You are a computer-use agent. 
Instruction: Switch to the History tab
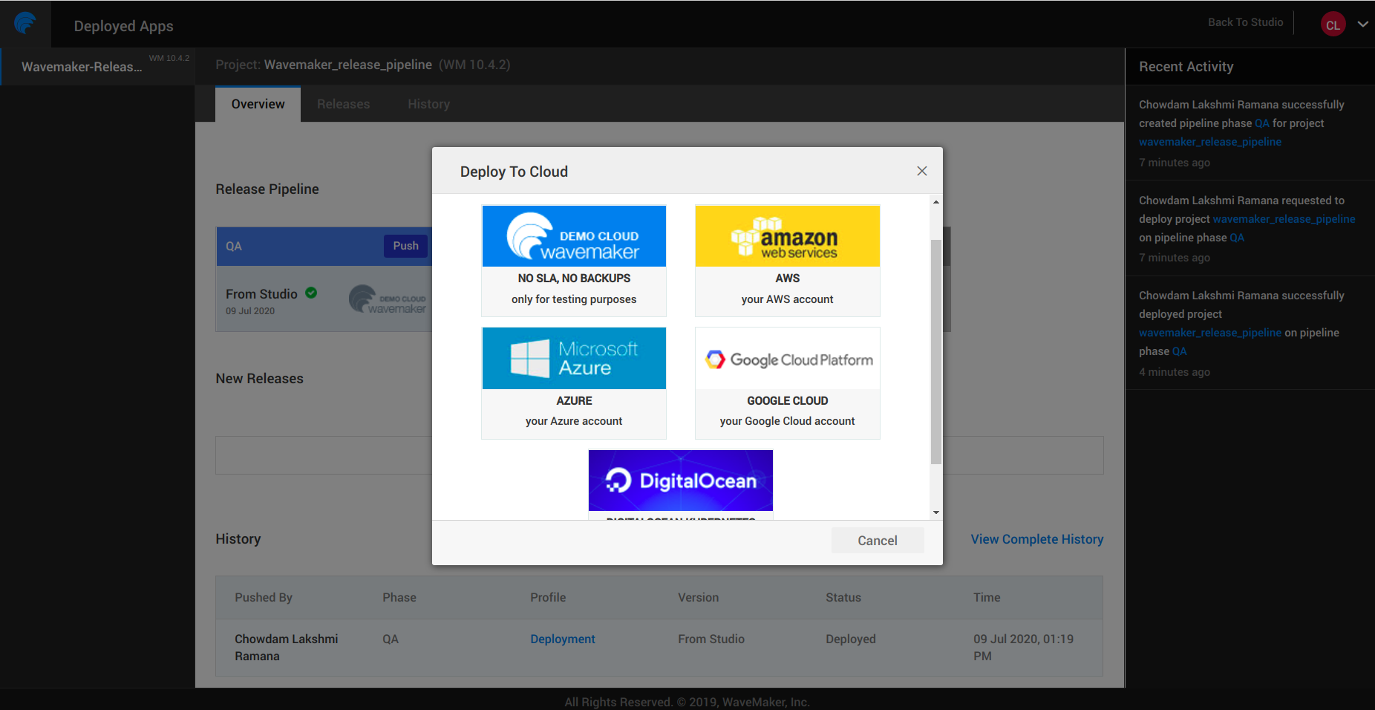428,104
